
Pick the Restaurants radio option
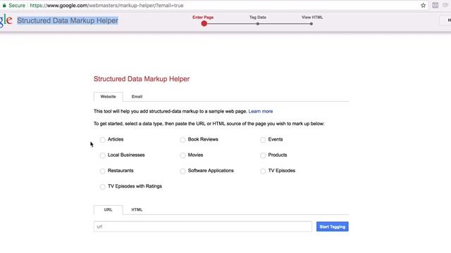pyautogui.click(x=102, y=171)
